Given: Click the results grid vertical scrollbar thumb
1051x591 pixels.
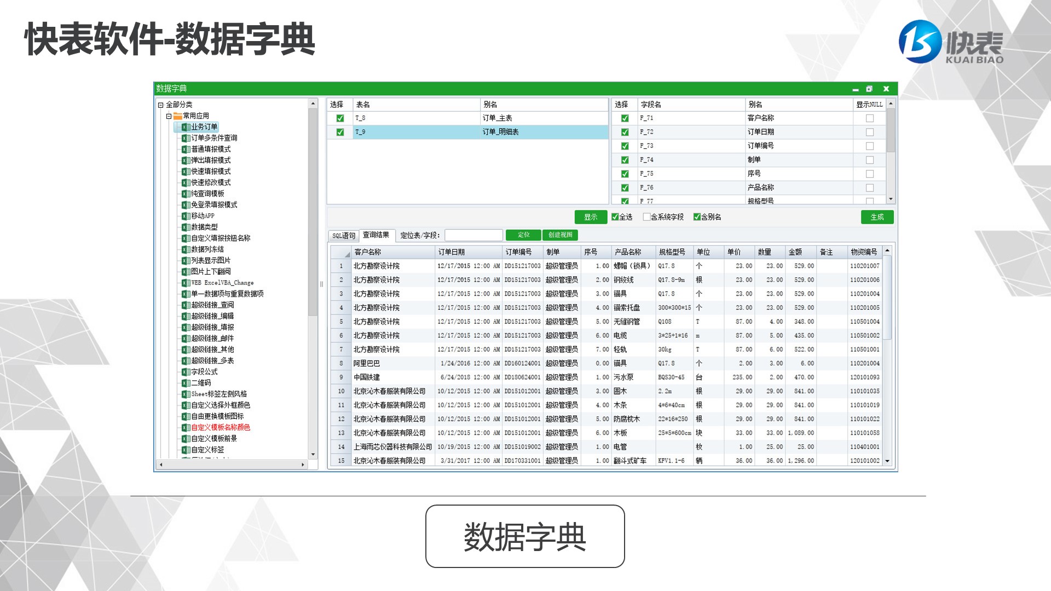Looking at the screenshot, I should click(887, 297).
